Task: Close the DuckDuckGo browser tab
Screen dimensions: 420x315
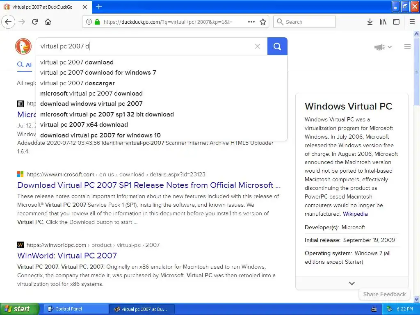Action: click(x=84, y=7)
